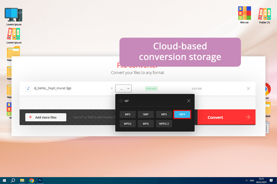Choose the MP2 format

[x=128, y=114]
